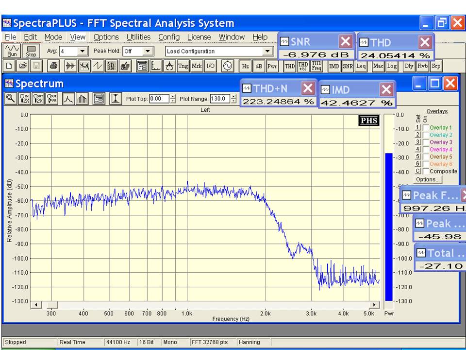Screen dimensions: 466x350
Task: Close the THD readout window
Action: tap(425, 43)
